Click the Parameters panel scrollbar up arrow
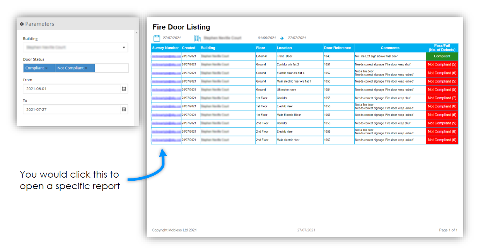The height and width of the screenshot is (252, 478). point(136,33)
